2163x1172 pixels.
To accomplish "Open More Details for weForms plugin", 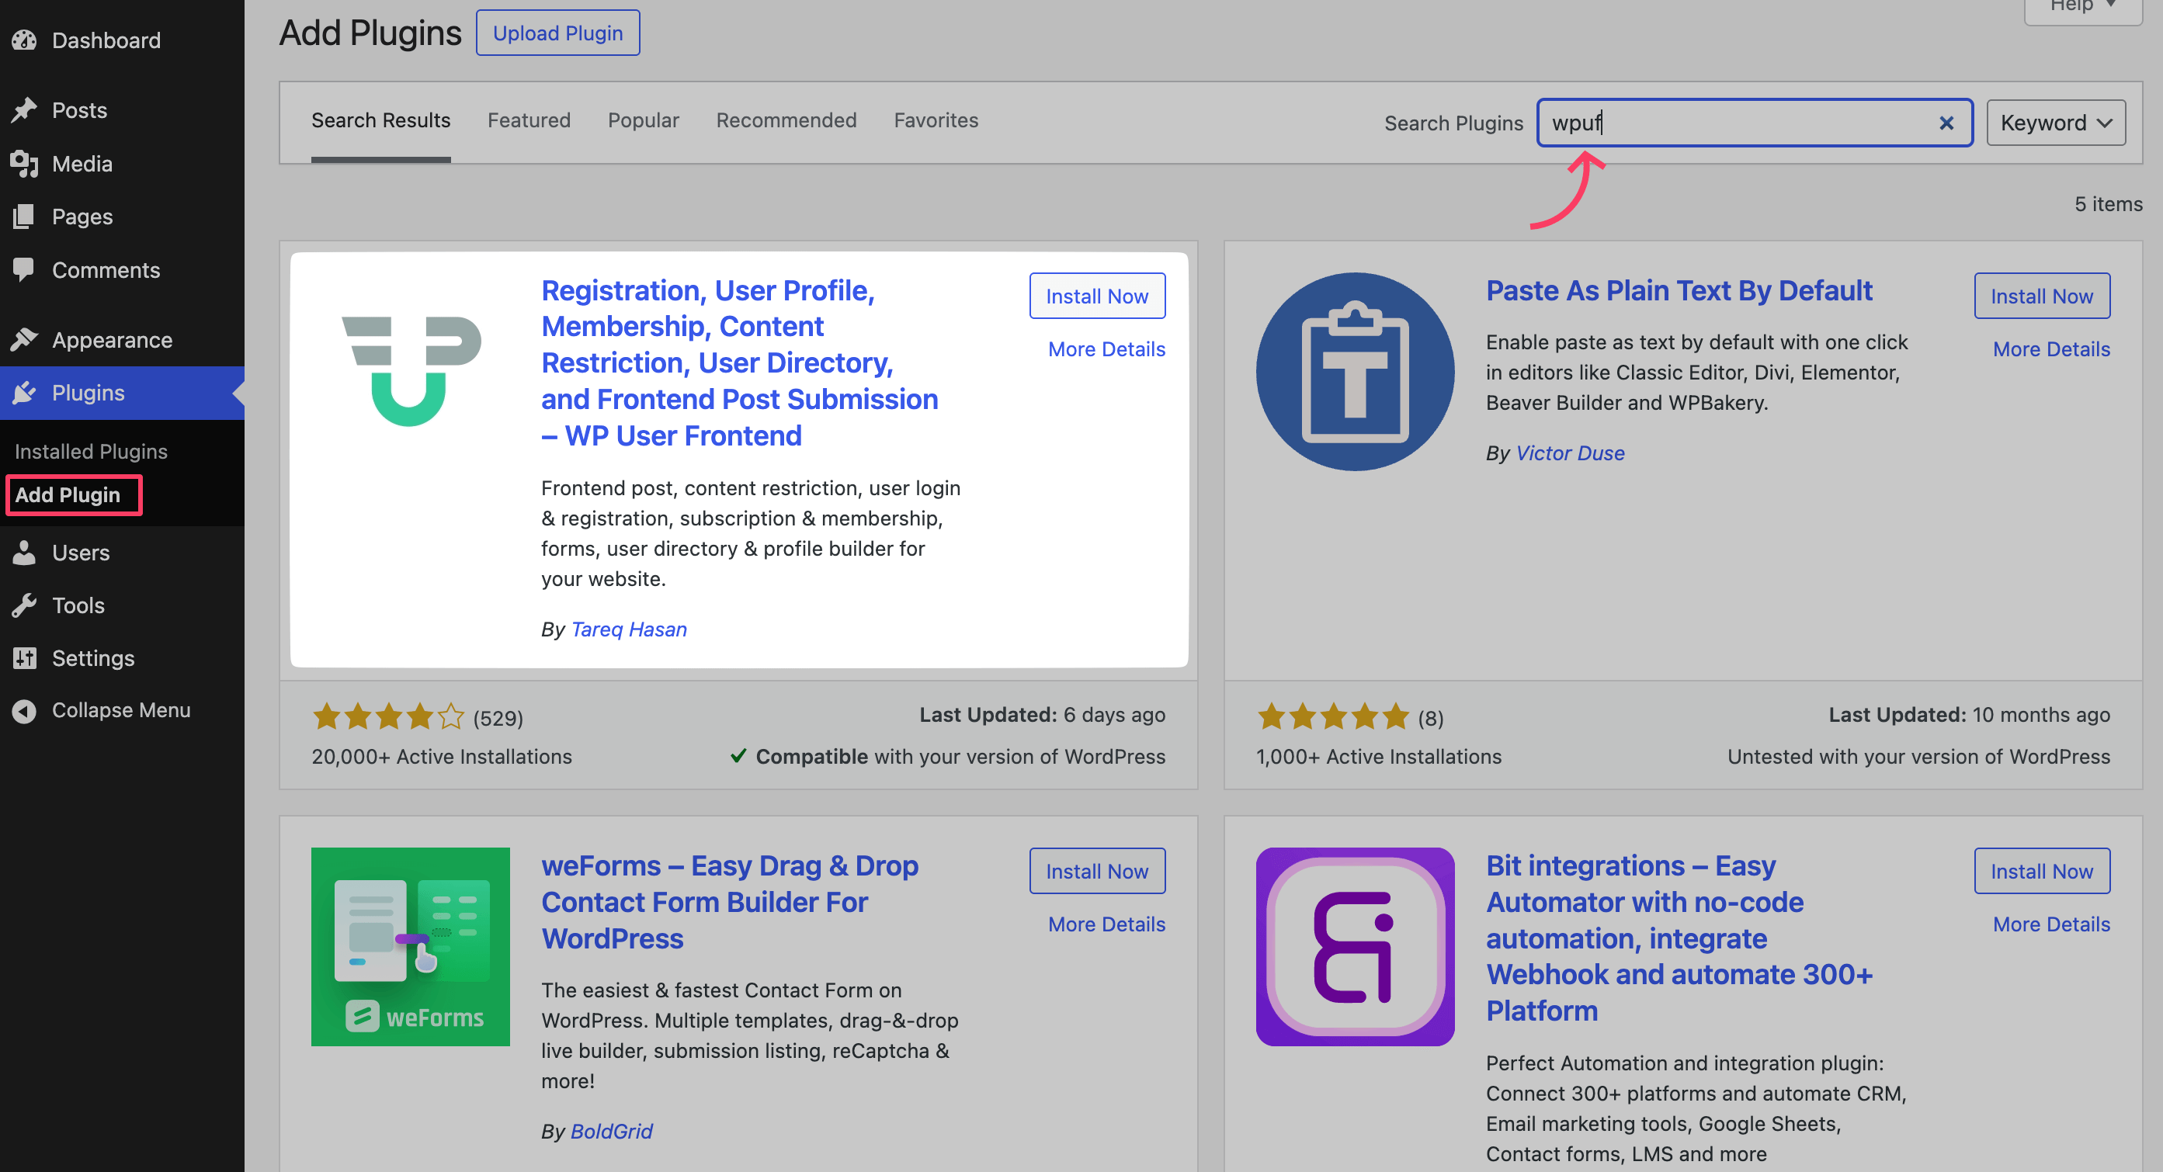I will (1106, 924).
